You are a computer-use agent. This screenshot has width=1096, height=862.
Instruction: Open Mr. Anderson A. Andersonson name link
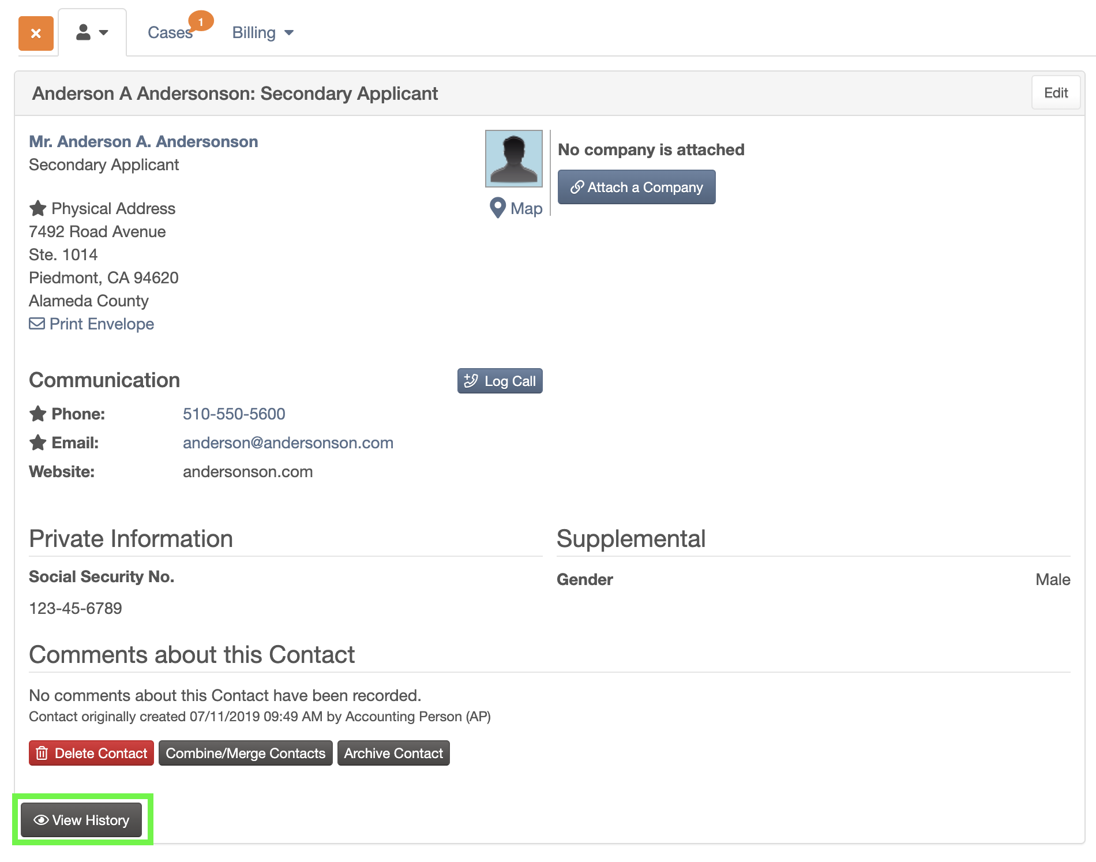pyautogui.click(x=144, y=141)
